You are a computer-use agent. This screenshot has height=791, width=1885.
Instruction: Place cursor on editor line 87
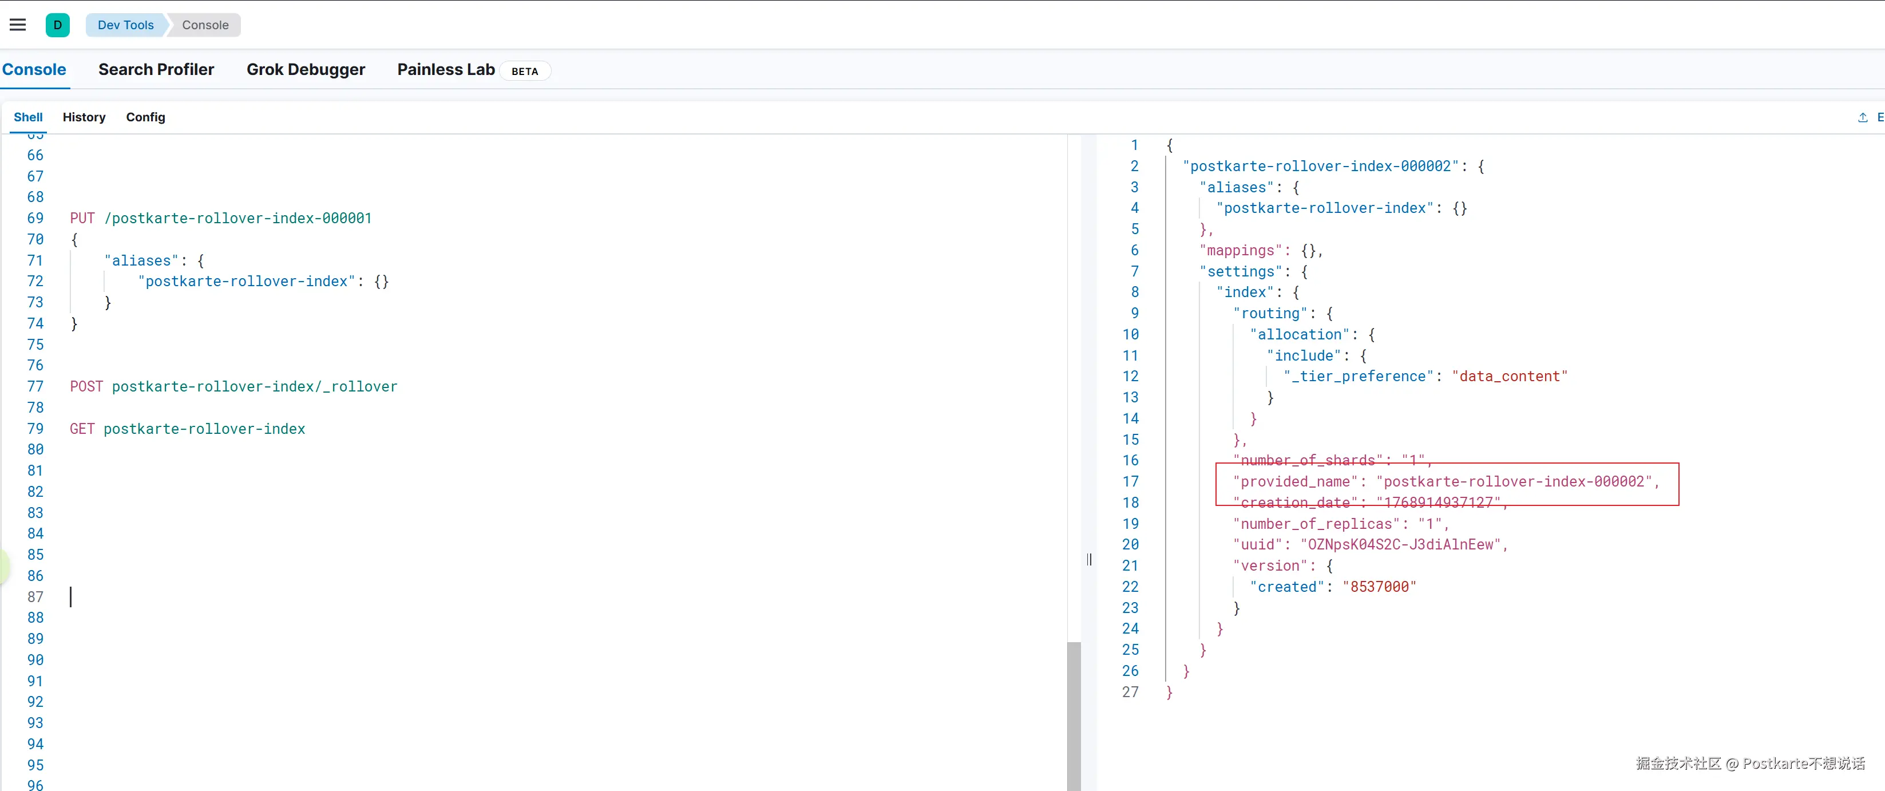point(292,597)
